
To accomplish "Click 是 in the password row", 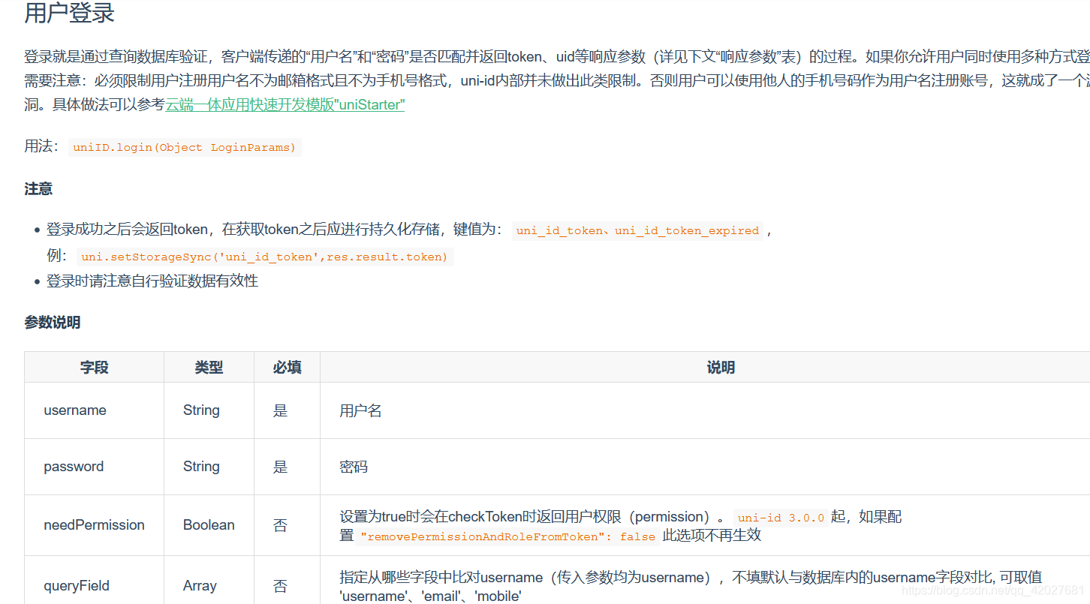I will click(x=280, y=467).
